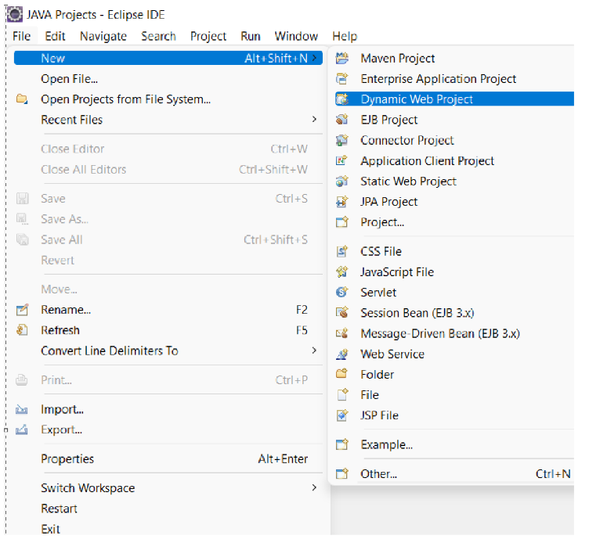Select Dynamic Web Project entry text
The width and height of the screenshot is (589, 550).
pos(417,99)
